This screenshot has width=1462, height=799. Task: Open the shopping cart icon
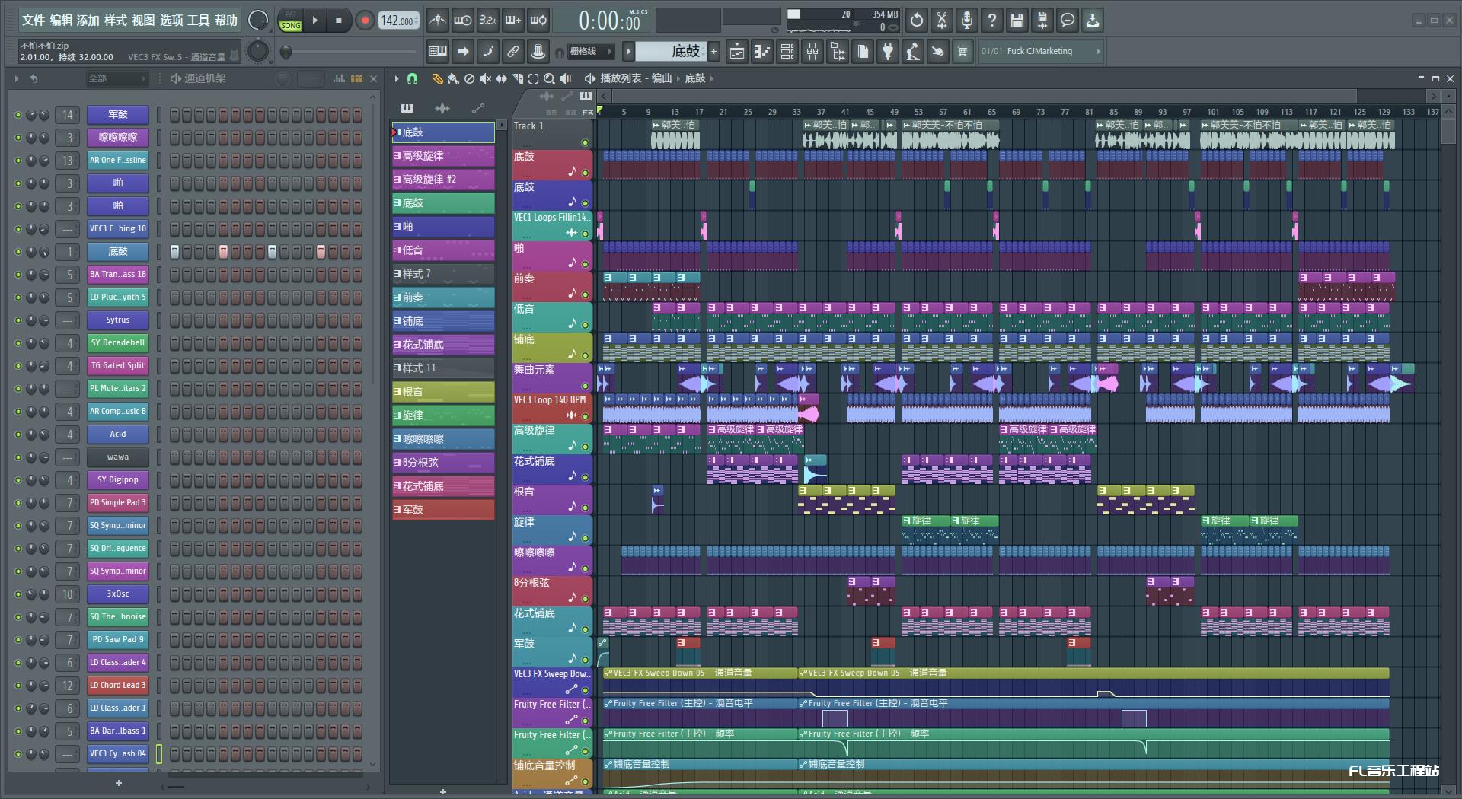(x=963, y=51)
